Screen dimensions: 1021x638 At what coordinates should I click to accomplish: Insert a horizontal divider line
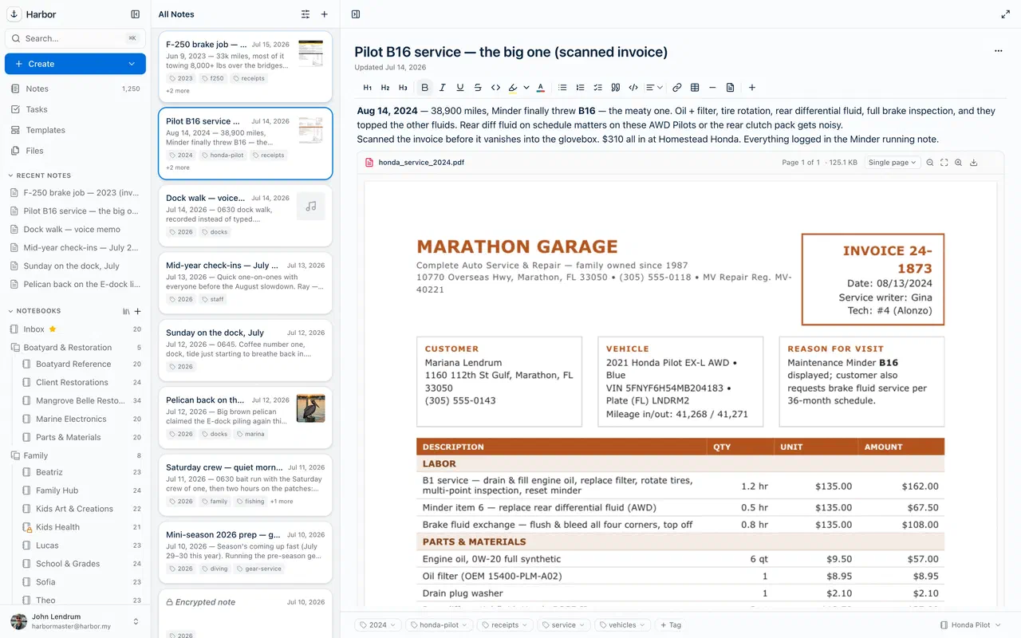(712, 88)
